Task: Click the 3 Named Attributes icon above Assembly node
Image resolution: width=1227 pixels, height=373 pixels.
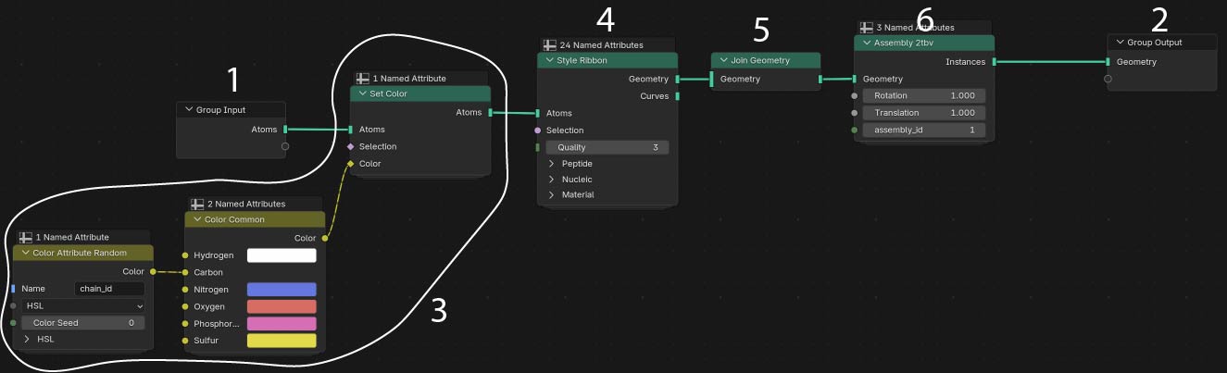Action: 867,28
